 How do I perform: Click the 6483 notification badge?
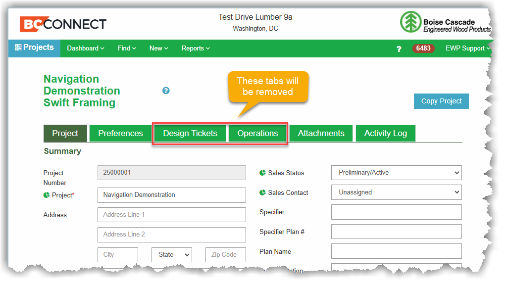click(x=423, y=48)
